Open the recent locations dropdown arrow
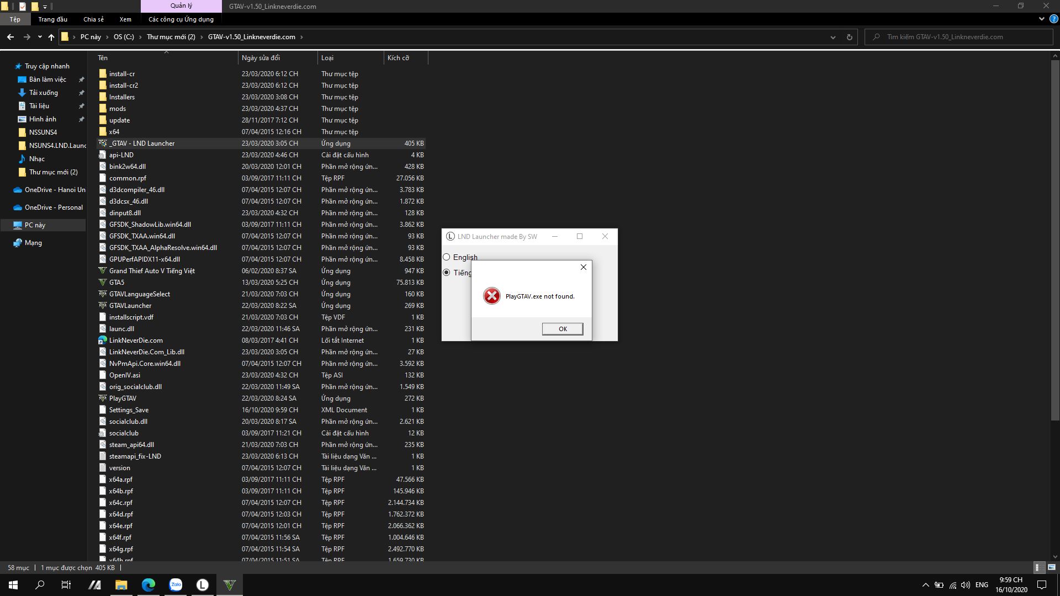This screenshot has height=596, width=1060. [40, 37]
